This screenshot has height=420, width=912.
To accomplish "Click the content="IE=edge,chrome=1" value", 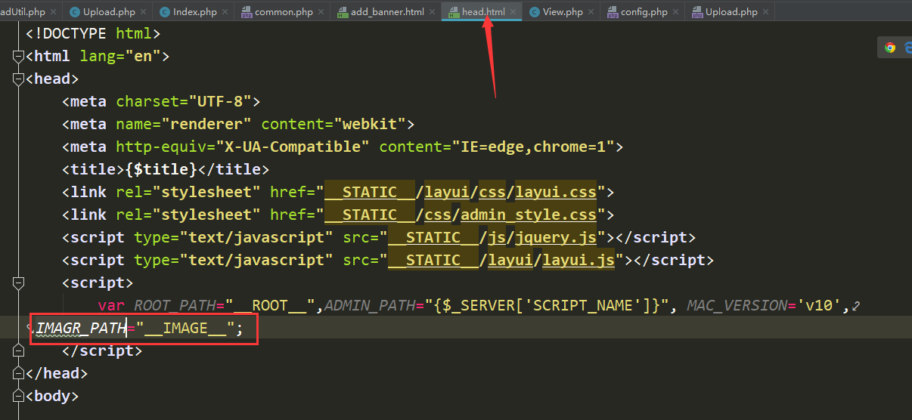I will click(497, 147).
